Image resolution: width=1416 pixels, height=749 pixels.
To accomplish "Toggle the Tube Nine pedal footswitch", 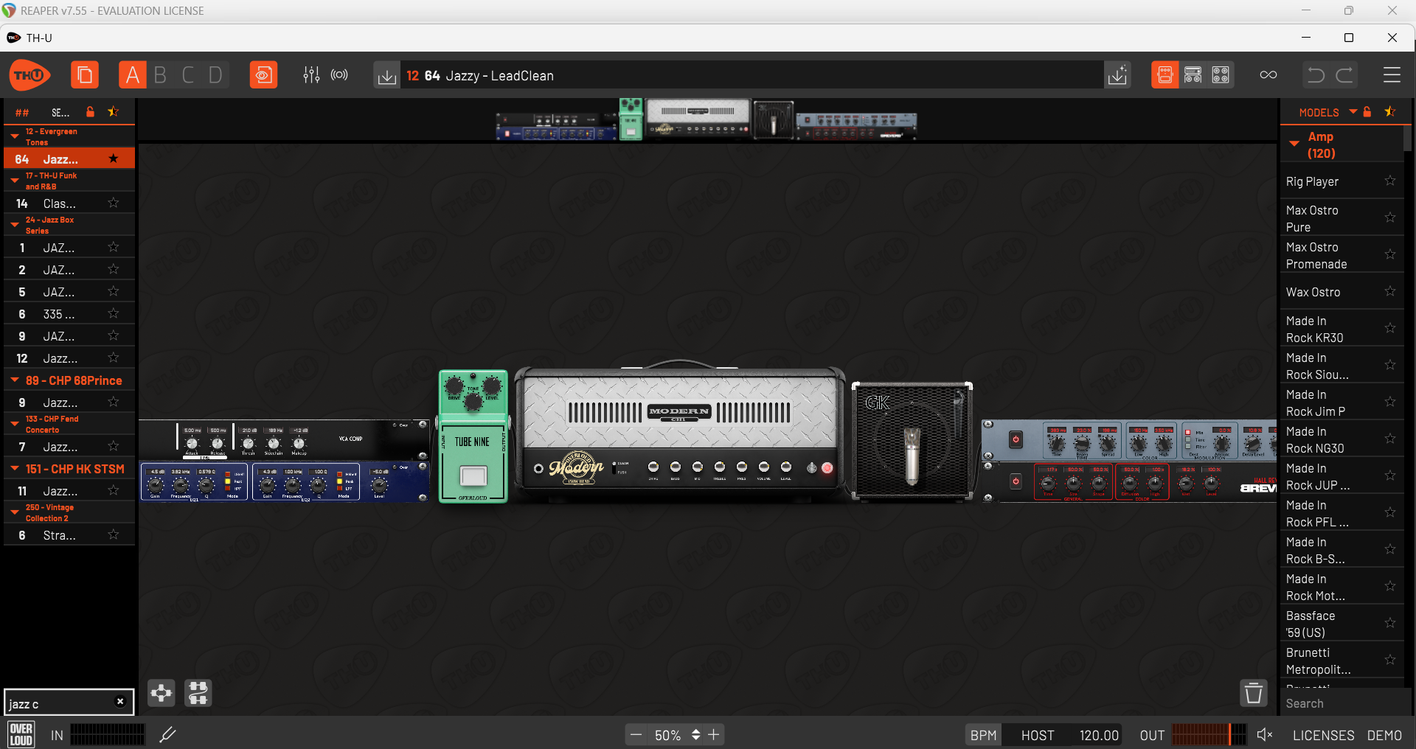I will (x=473, y=476).
